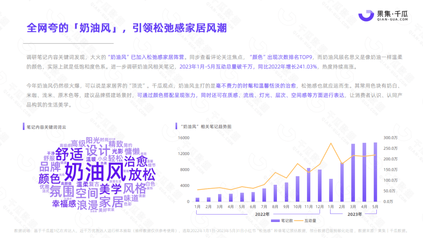The width and height of the screenshot is (423, 238).
Task: Click the 12000 axis gridline label
Action: [x=184, y=153]
